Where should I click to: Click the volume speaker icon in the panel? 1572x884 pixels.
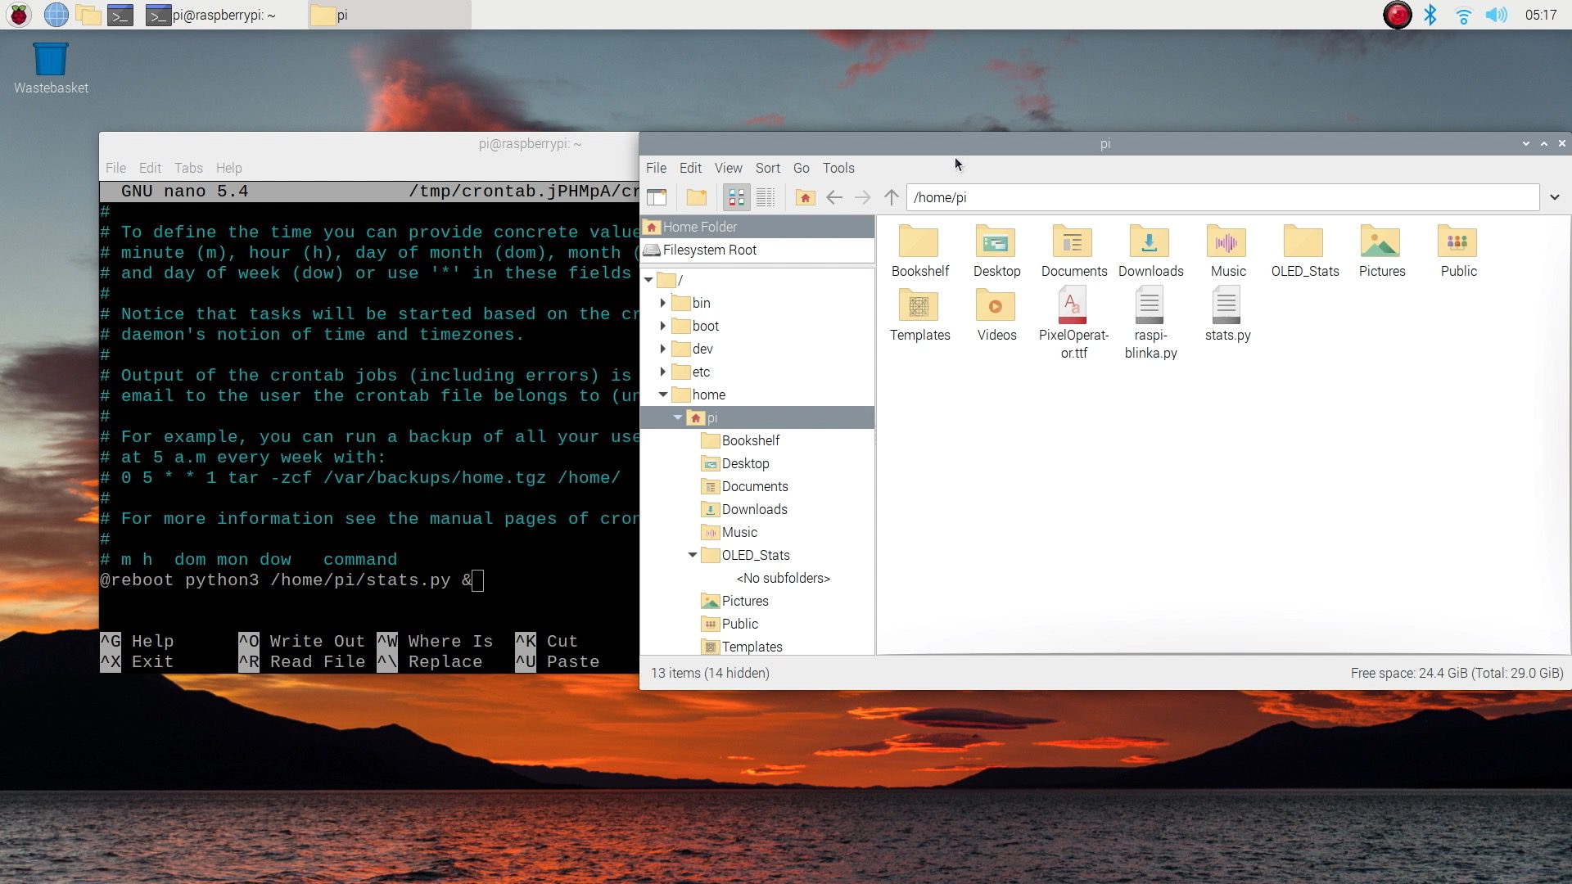(1496, 15)
